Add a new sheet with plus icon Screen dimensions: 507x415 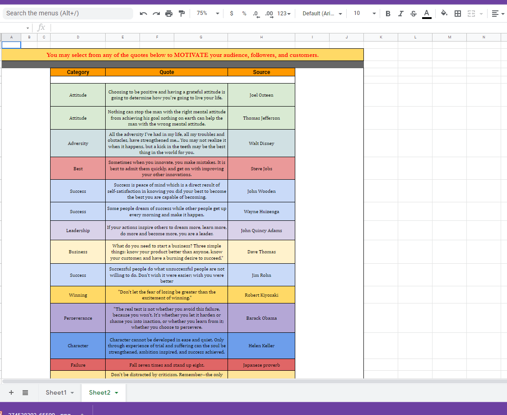[x=11, y=392]
